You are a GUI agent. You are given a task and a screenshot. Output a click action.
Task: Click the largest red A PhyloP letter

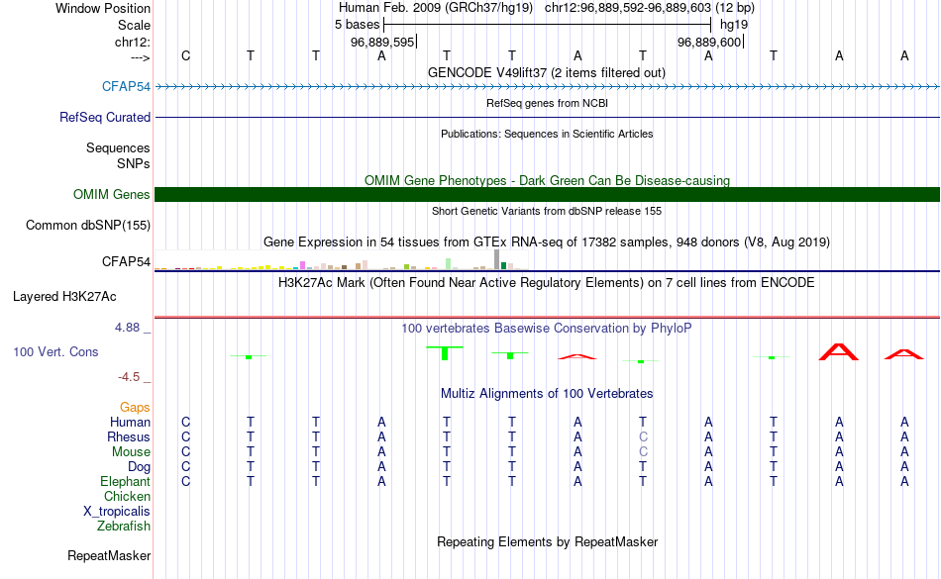(839, 351)
